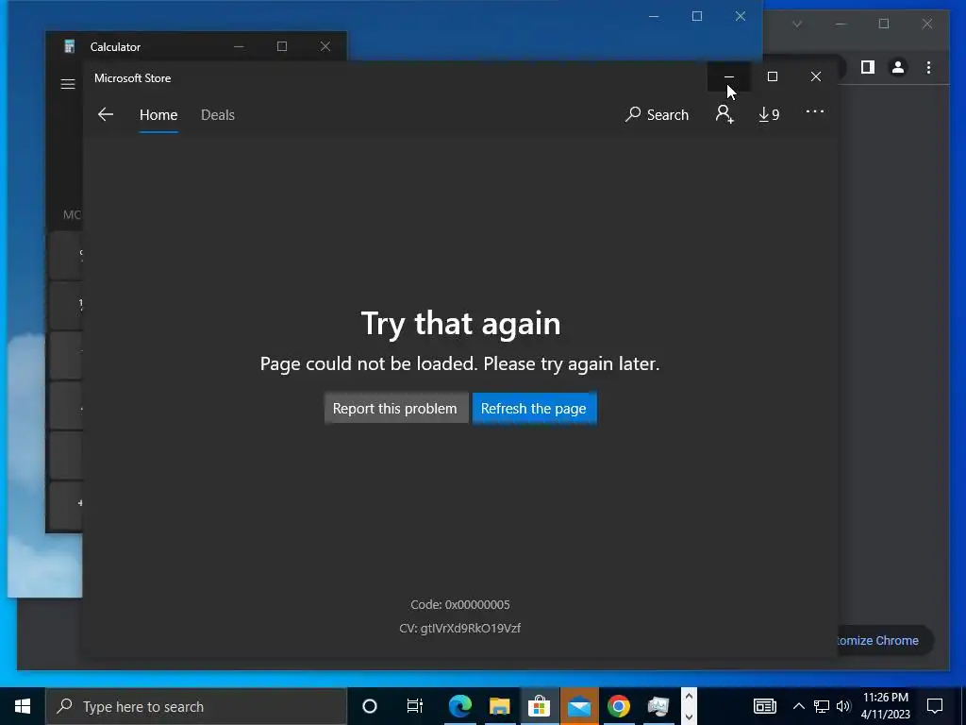Open clock showing 11:26 PM

[x=885, y=706]
